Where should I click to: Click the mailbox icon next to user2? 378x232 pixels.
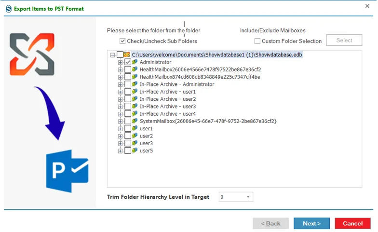pyautogui.click(x=135, y=136)
